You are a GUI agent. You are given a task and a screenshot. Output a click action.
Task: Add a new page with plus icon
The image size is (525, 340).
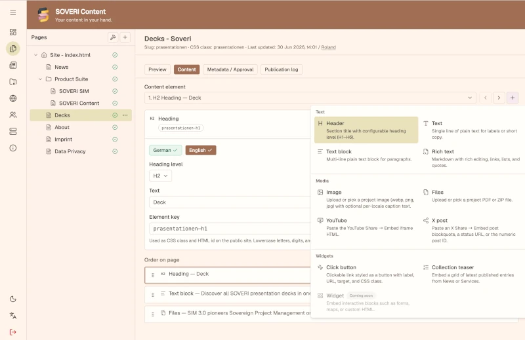pos(125,37)
